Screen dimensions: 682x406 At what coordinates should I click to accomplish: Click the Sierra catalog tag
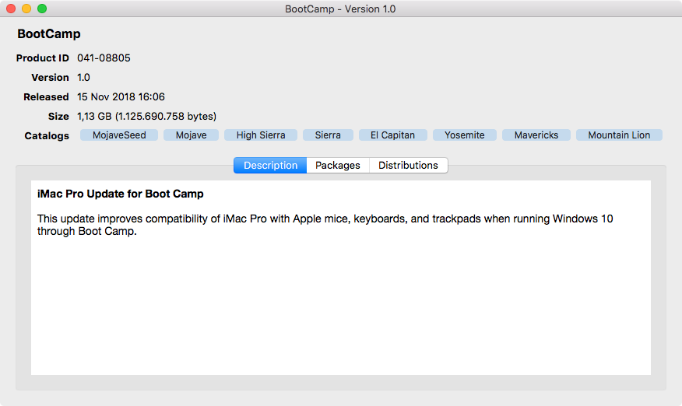pos(328,135)
